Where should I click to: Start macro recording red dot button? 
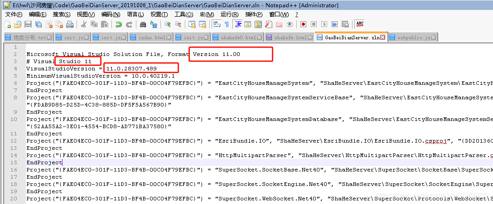pos(303,24)
